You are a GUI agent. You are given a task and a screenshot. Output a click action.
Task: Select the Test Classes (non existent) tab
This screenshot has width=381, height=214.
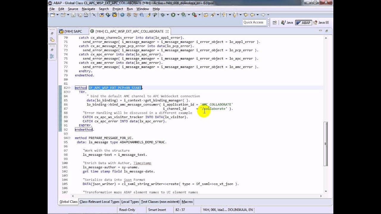coord(160,202)
